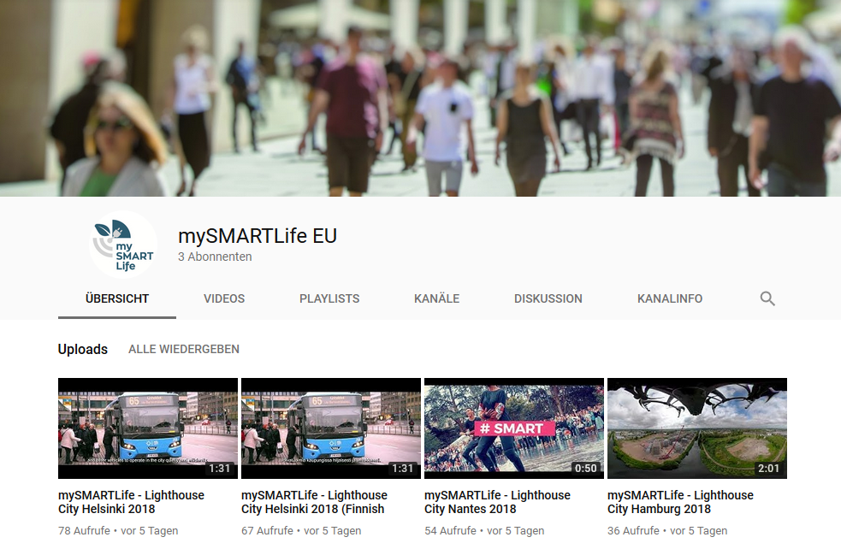The image size is (841, 549).
Task: Open the Helsinki 2018 (Finnish) video thumbnail
Action: pos(331,428)
